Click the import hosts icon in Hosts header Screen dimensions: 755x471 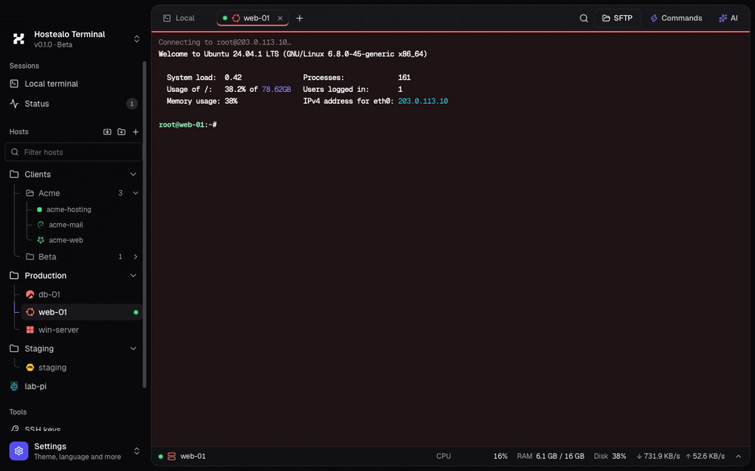click(x=107, y=132)
